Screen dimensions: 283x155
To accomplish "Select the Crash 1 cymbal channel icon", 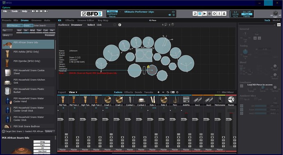I will tap(107, 99).
